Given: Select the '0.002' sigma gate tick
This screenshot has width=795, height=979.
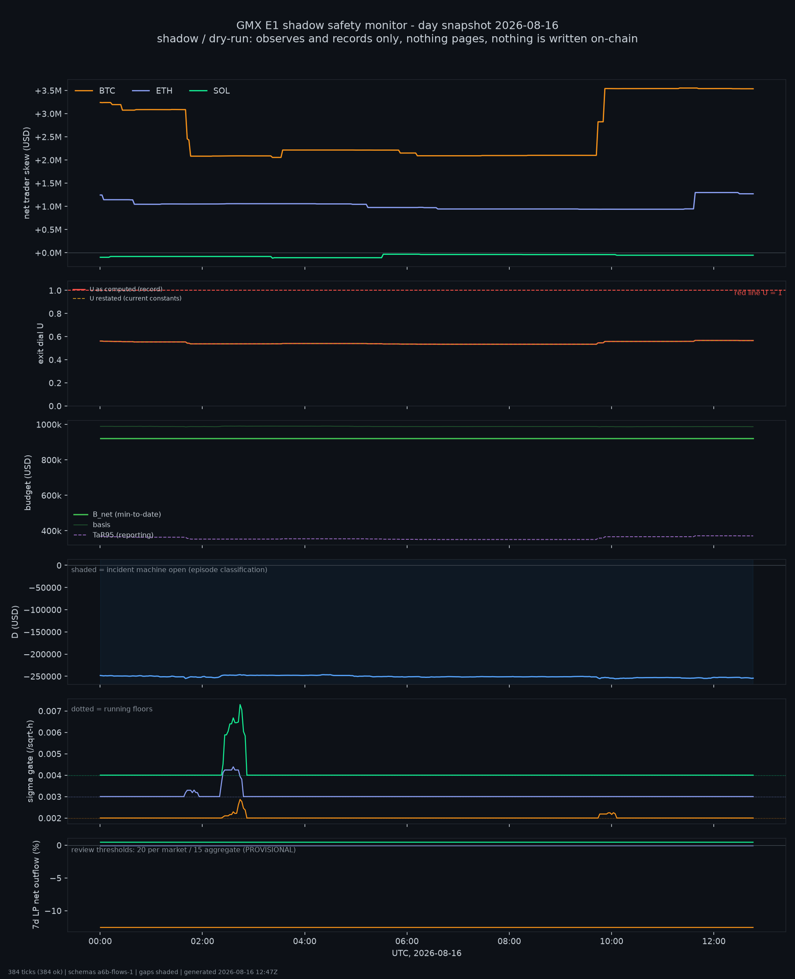Looking at the screenshot, I should (x=50, y=819).
